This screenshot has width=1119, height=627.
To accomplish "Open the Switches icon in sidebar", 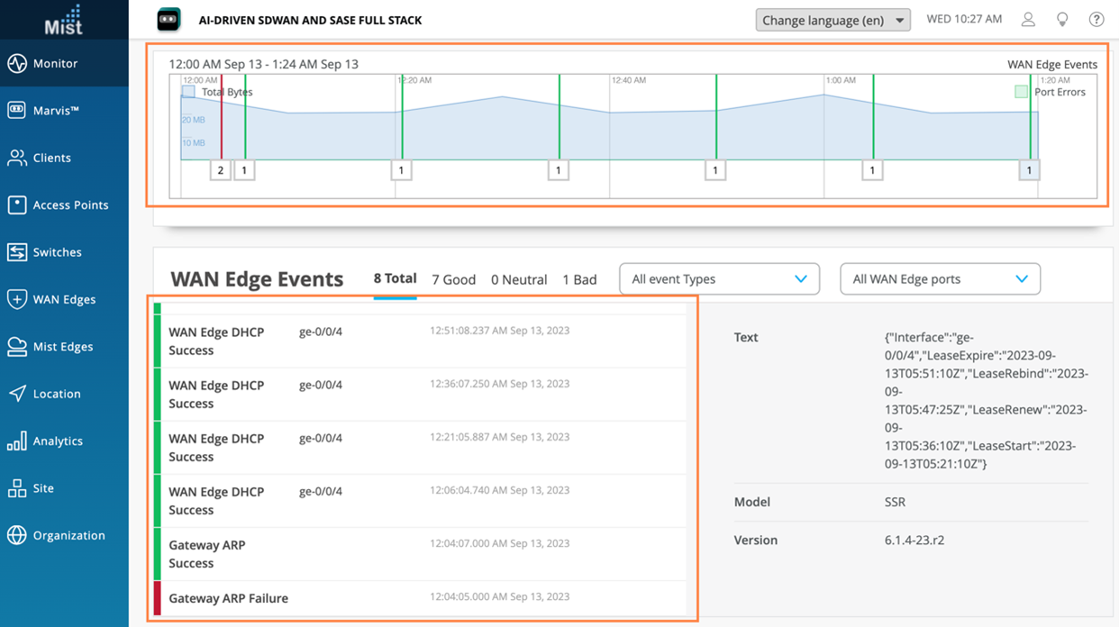I will [17, 252].
